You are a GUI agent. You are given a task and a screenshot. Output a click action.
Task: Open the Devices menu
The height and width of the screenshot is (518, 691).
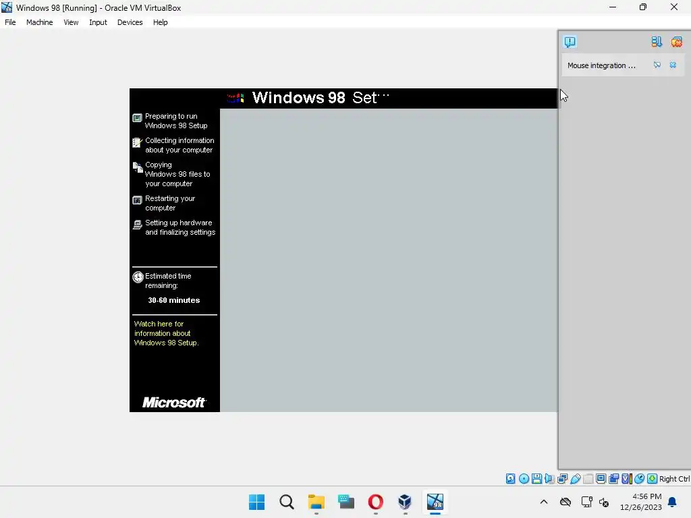[130, 22]
